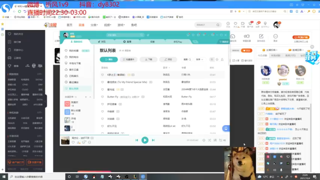320x180 pixels.
Task: Open Windows Start menu
Action: coord(4,177)
